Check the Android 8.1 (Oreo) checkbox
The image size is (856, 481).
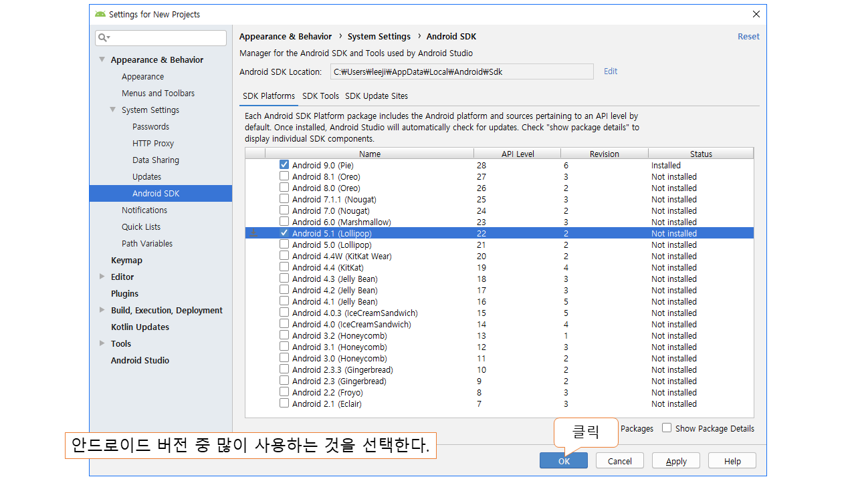click(x=284, y=176)
